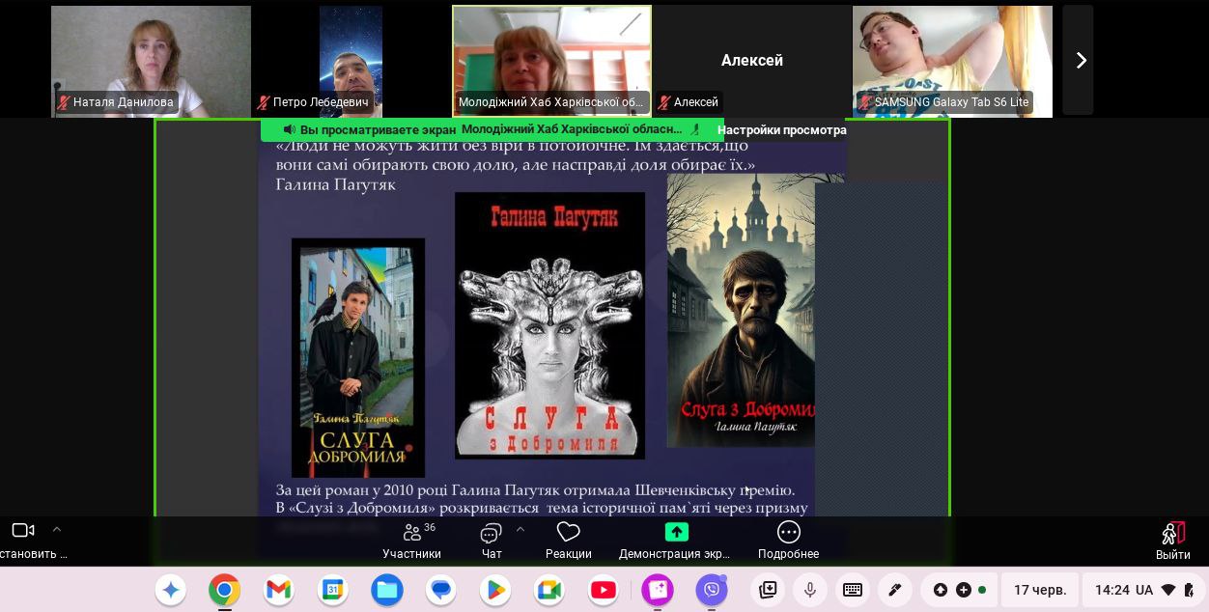Open the Реакции reactions menu
Screen dimensions: 1209x612
(568, 541)
